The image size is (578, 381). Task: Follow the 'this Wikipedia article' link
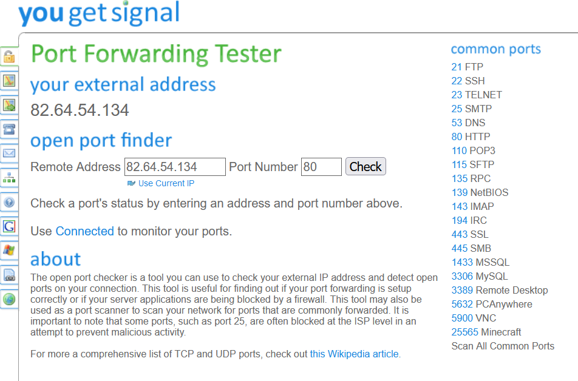[x=355, y=354]
